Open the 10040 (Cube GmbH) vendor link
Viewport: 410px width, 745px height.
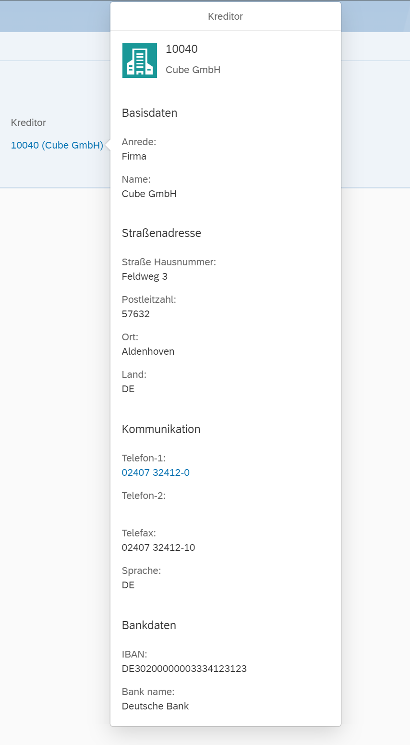(57, 145)
